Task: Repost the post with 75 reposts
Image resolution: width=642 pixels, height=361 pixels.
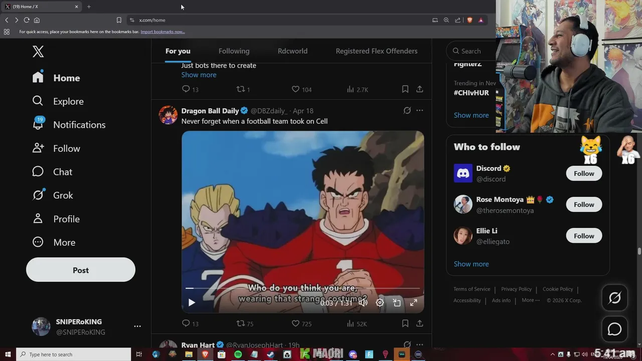Action: tap(245, 324)
